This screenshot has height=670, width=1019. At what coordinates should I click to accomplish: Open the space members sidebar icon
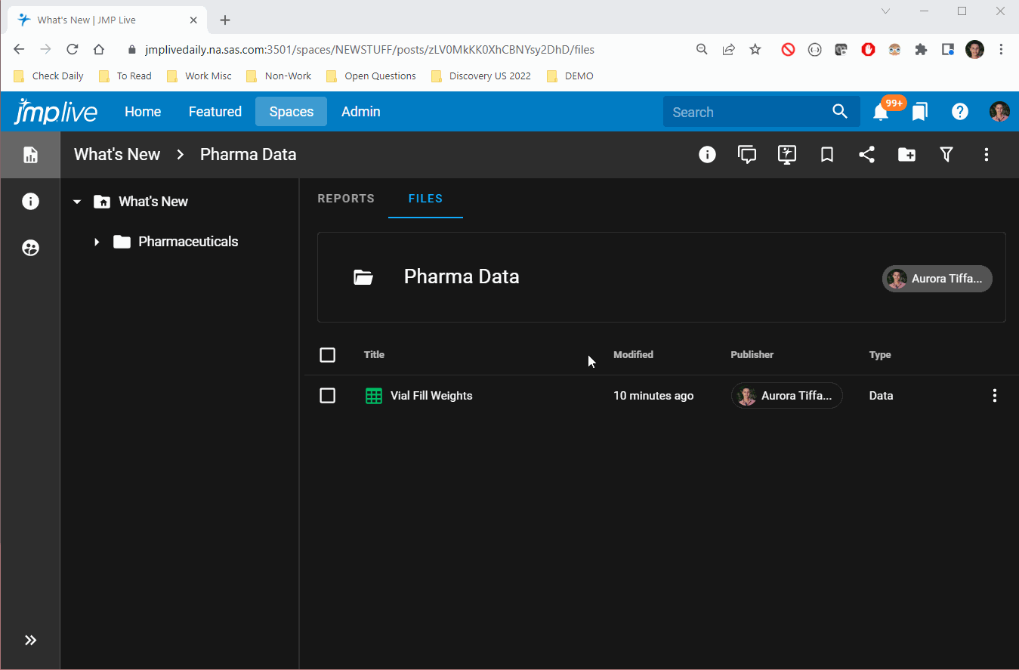pyautogui.click(x=31, y=248)
